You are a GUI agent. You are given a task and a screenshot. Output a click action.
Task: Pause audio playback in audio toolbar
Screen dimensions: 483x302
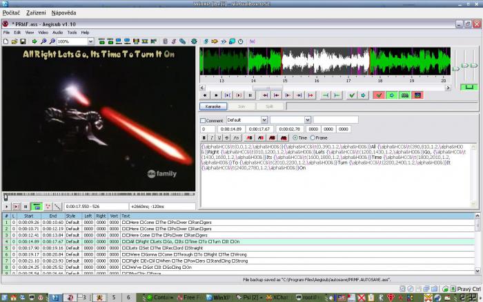(250, 95)
